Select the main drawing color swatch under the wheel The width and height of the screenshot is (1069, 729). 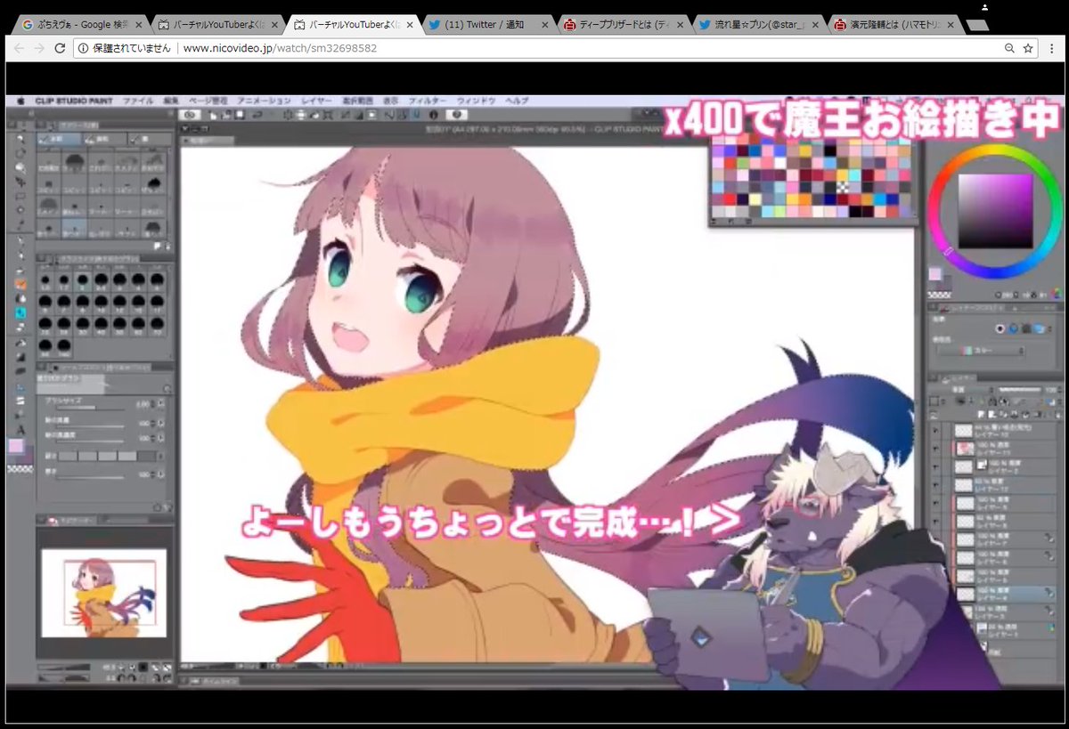935,274
